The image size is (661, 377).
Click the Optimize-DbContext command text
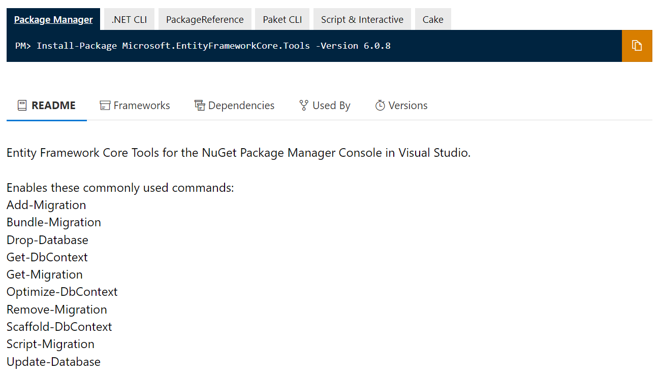(x=62, y=292)
